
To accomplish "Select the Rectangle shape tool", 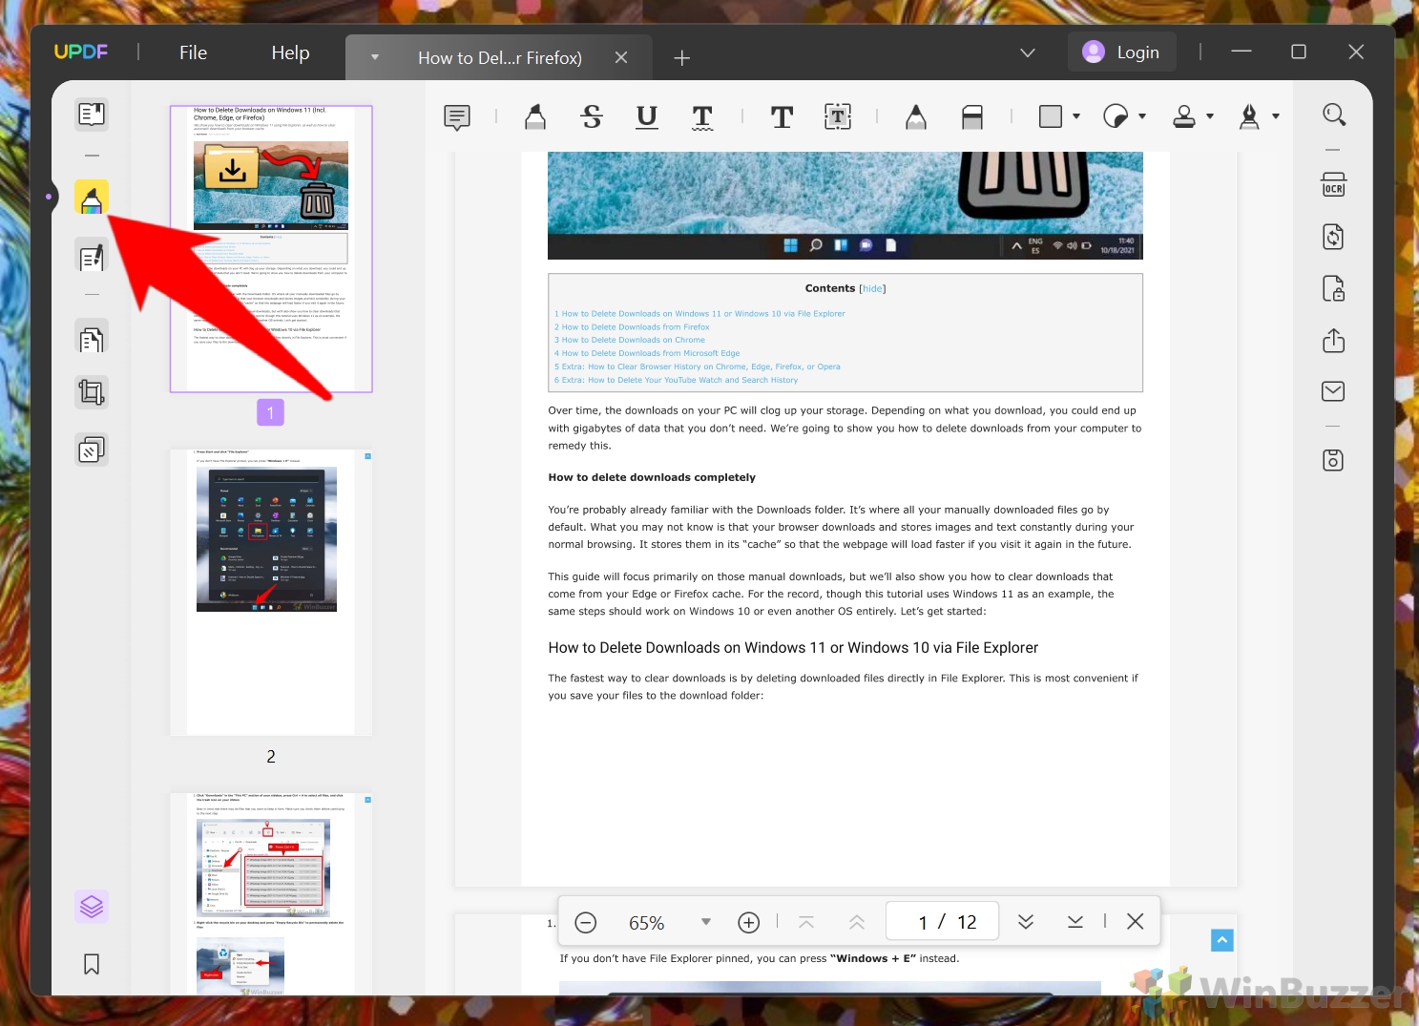I will pos(1051,116).
